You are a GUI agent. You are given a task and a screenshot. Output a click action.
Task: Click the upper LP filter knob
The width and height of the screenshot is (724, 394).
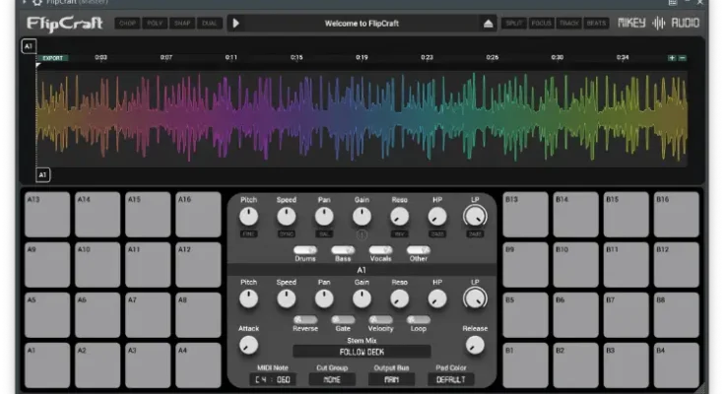point(475,216)
